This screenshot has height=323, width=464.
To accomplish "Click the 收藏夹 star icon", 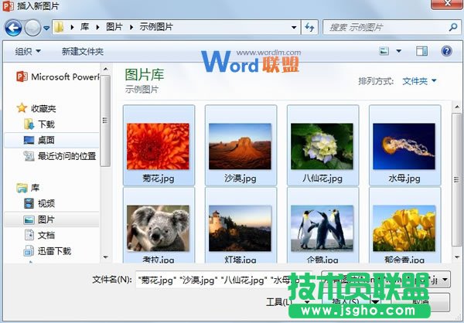I will pos(22,108).
